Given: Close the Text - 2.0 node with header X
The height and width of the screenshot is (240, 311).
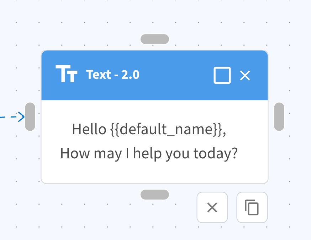Looking at the screenshot, I should (245, 75).
